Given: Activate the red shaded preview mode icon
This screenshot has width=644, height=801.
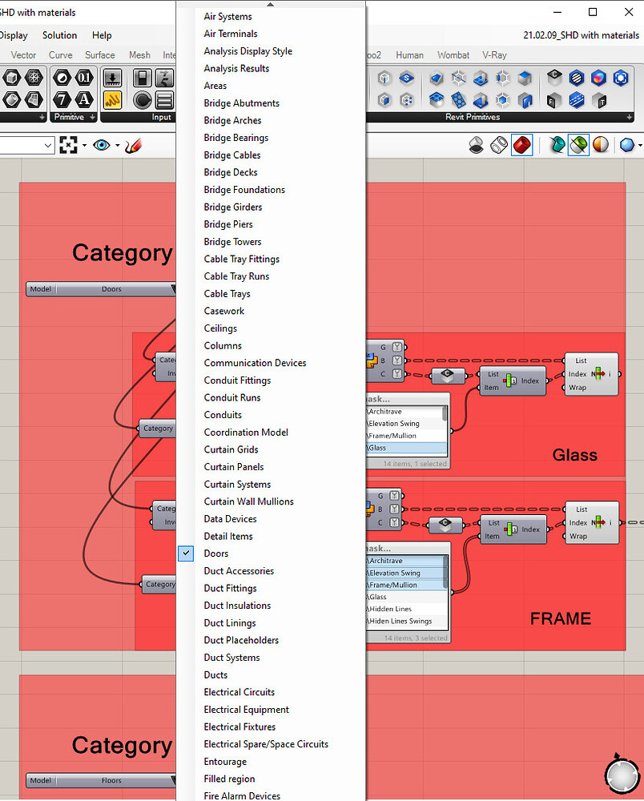Looking at the screenshot, I should pyautogui.click(x=523, y=145).
